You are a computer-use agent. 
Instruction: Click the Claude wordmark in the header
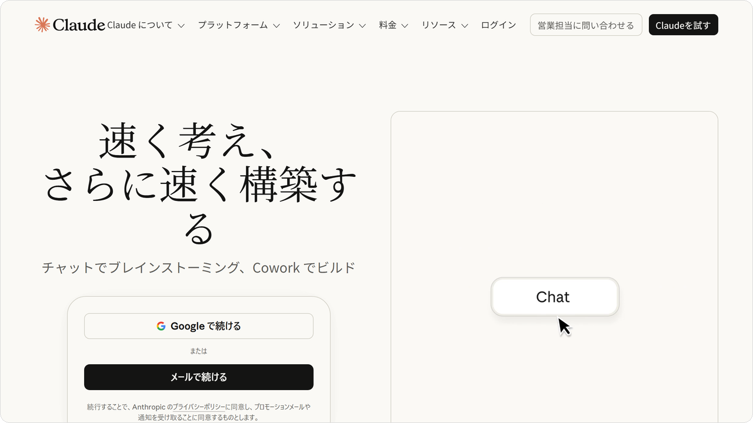click(79, 25)
